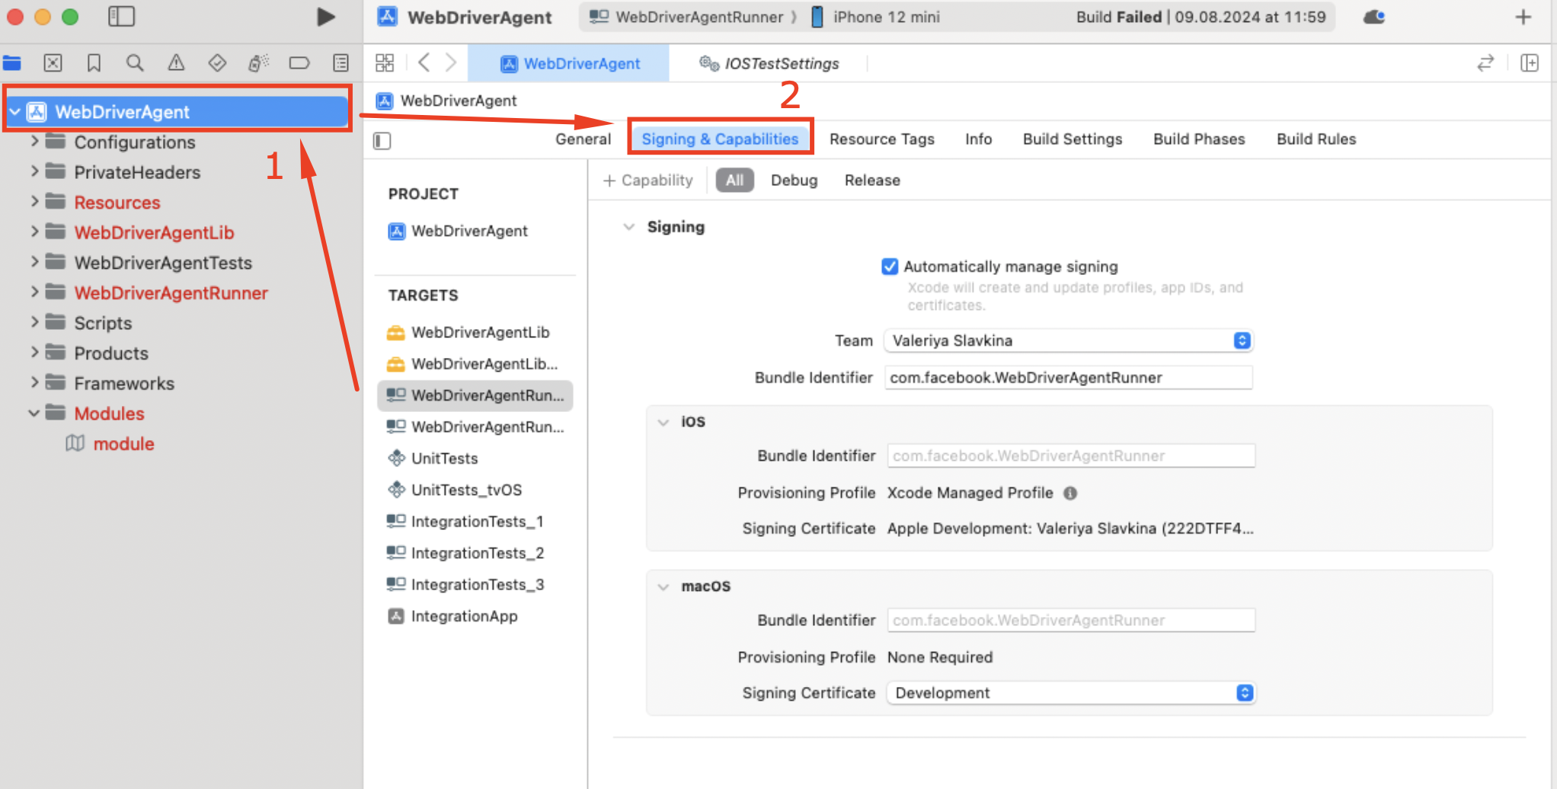Click the plus button in the toolbar
Screen dimensions: 1557x789
coord(1523,17)
